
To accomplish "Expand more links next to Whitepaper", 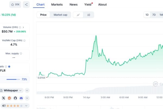I will click(x=27, y=90).
